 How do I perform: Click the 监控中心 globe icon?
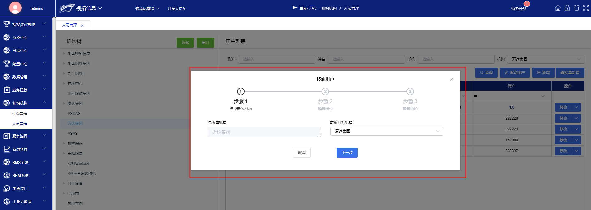point(7,37)
